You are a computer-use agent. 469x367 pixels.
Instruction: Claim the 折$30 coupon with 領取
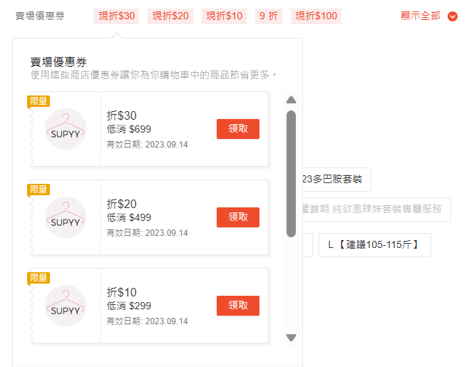point(238,129)
